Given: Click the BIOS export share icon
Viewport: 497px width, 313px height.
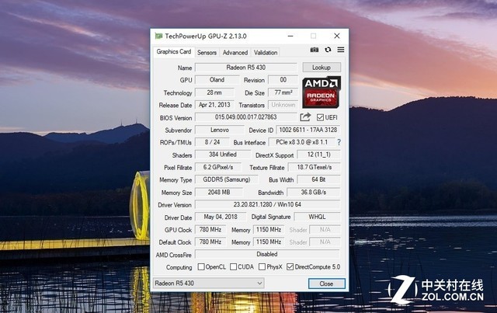Looking at the screenshot, I should coord(305,117).
